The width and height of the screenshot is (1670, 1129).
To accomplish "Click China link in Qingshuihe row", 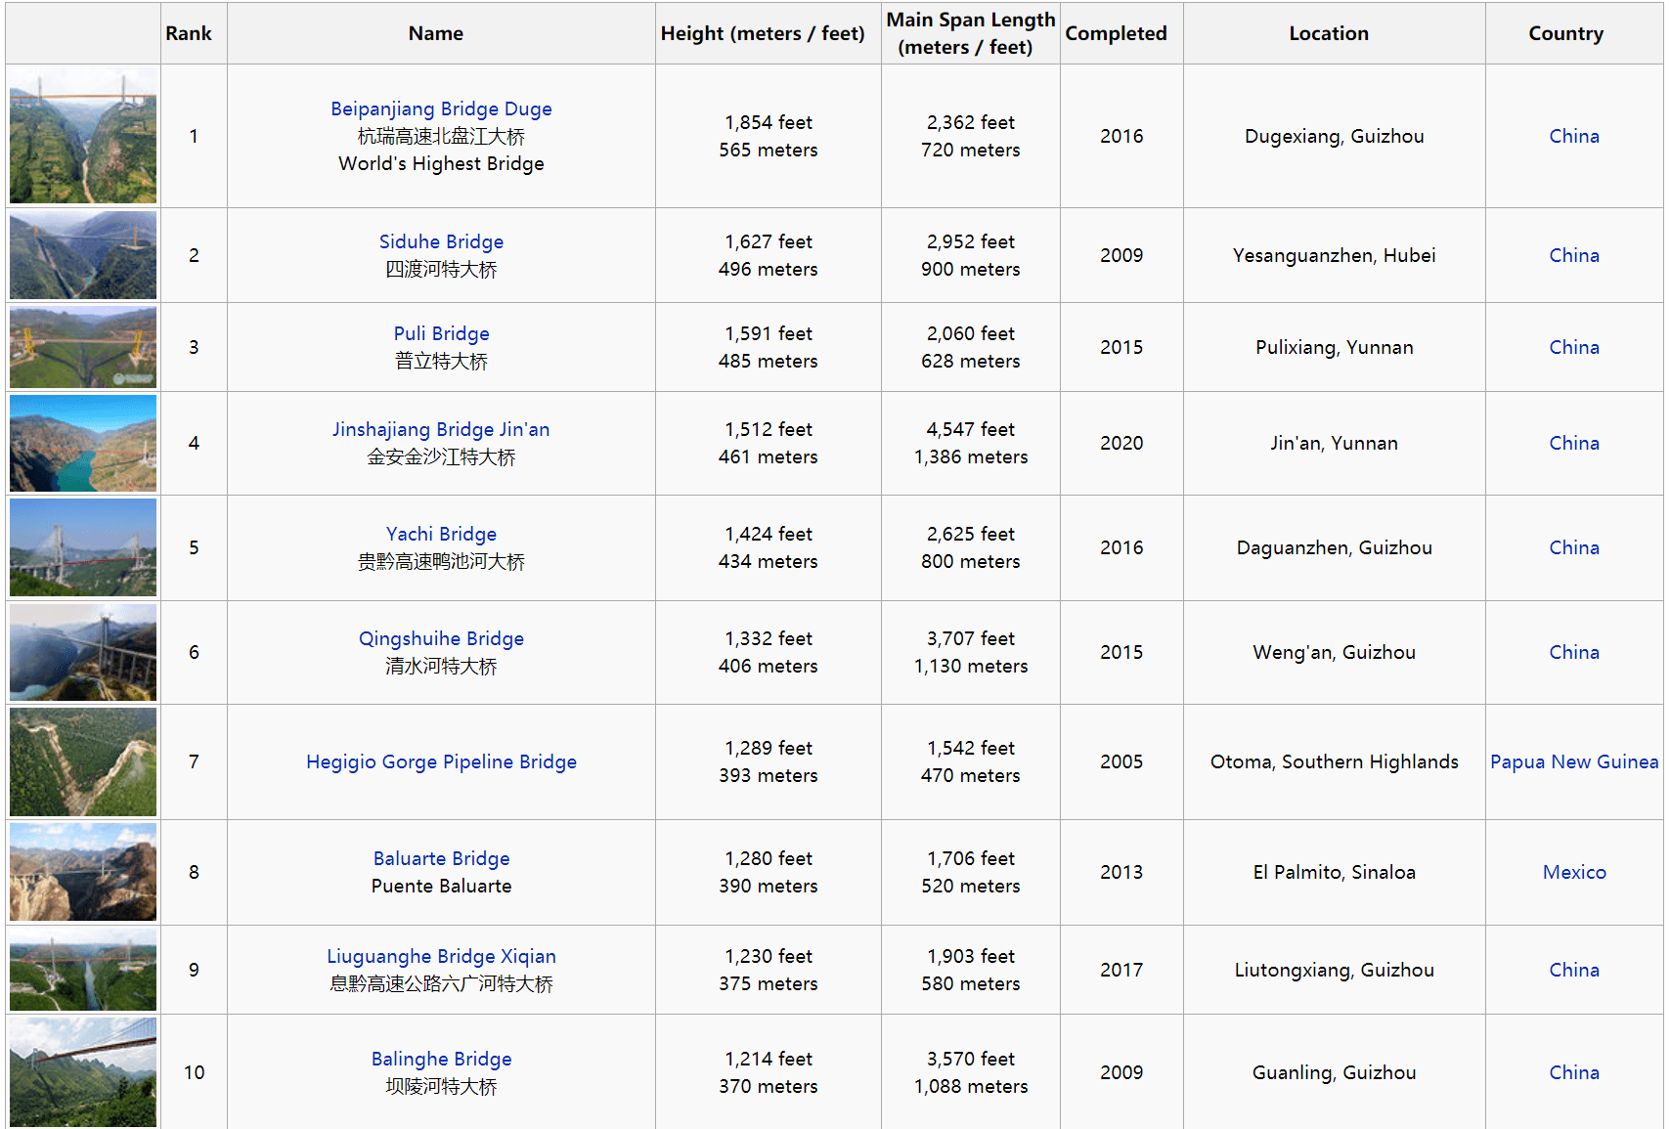I will click(1574, 652).
